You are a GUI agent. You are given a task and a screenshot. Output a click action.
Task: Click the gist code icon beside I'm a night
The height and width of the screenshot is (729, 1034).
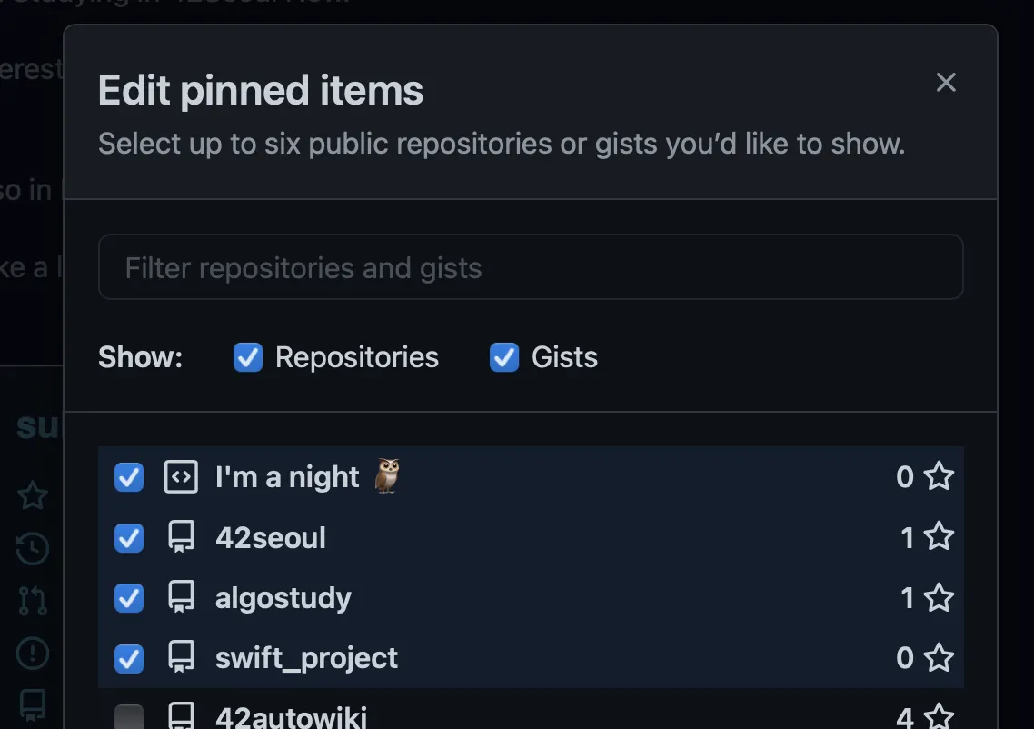181,477
